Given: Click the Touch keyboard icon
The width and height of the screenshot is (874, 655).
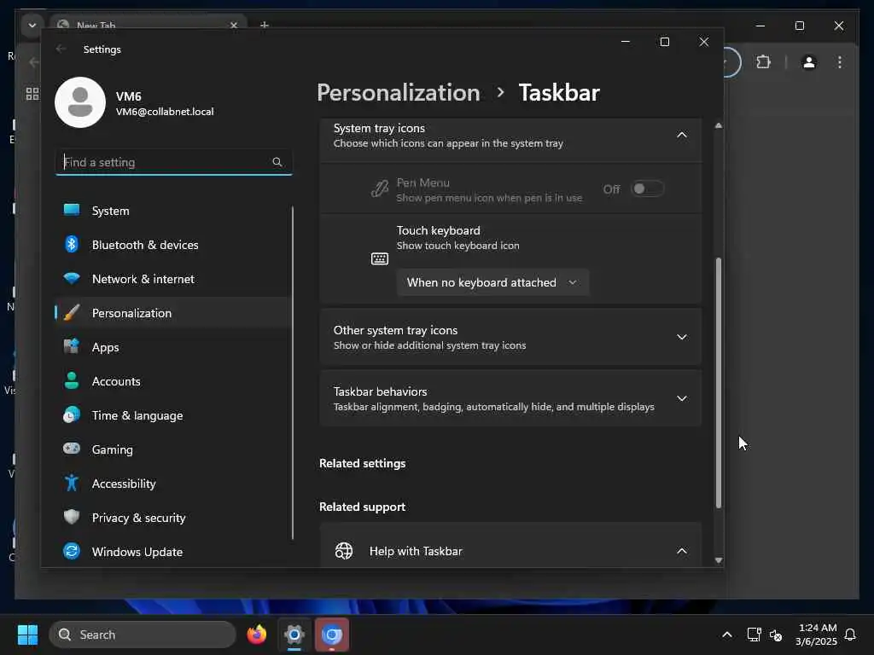Looking at the screenshot, I should tap(380, 258).
